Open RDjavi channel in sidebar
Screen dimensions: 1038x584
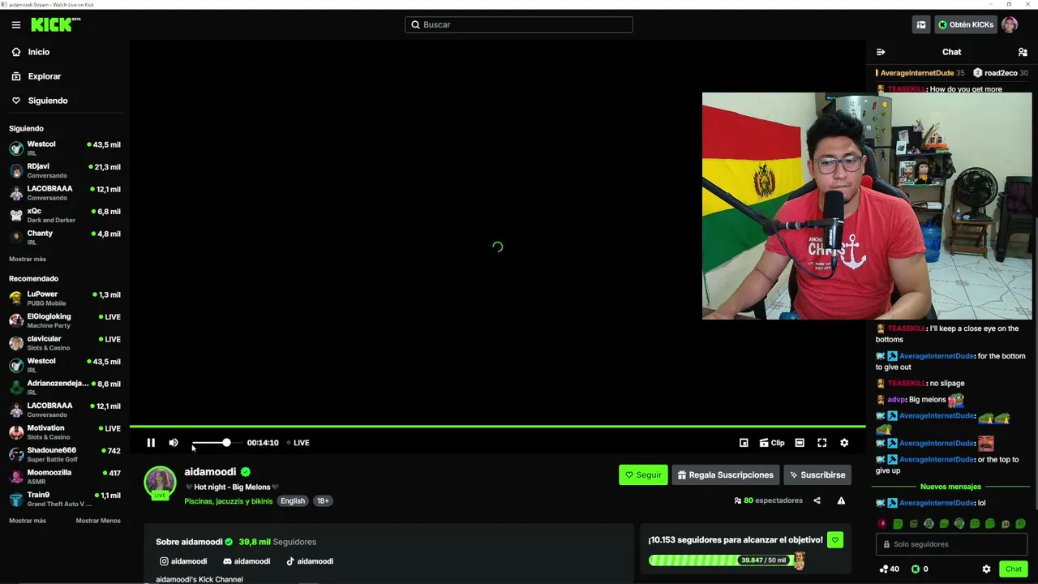tap(65, 170)
